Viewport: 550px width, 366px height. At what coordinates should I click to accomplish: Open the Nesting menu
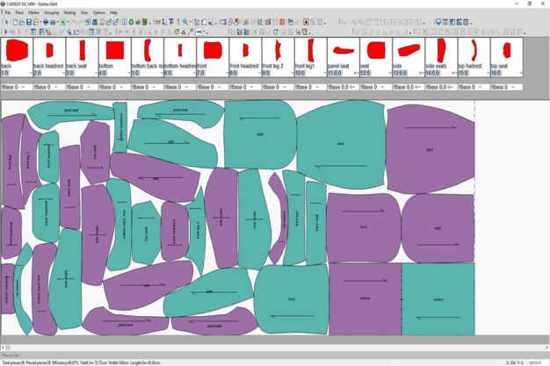tap(69, 13)
